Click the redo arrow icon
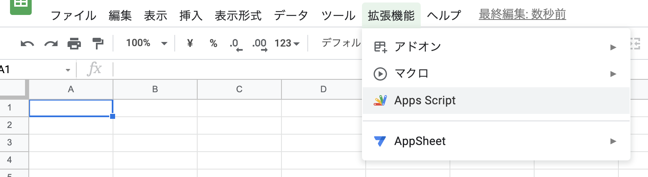648x177 pixels. tap(50, 43)
